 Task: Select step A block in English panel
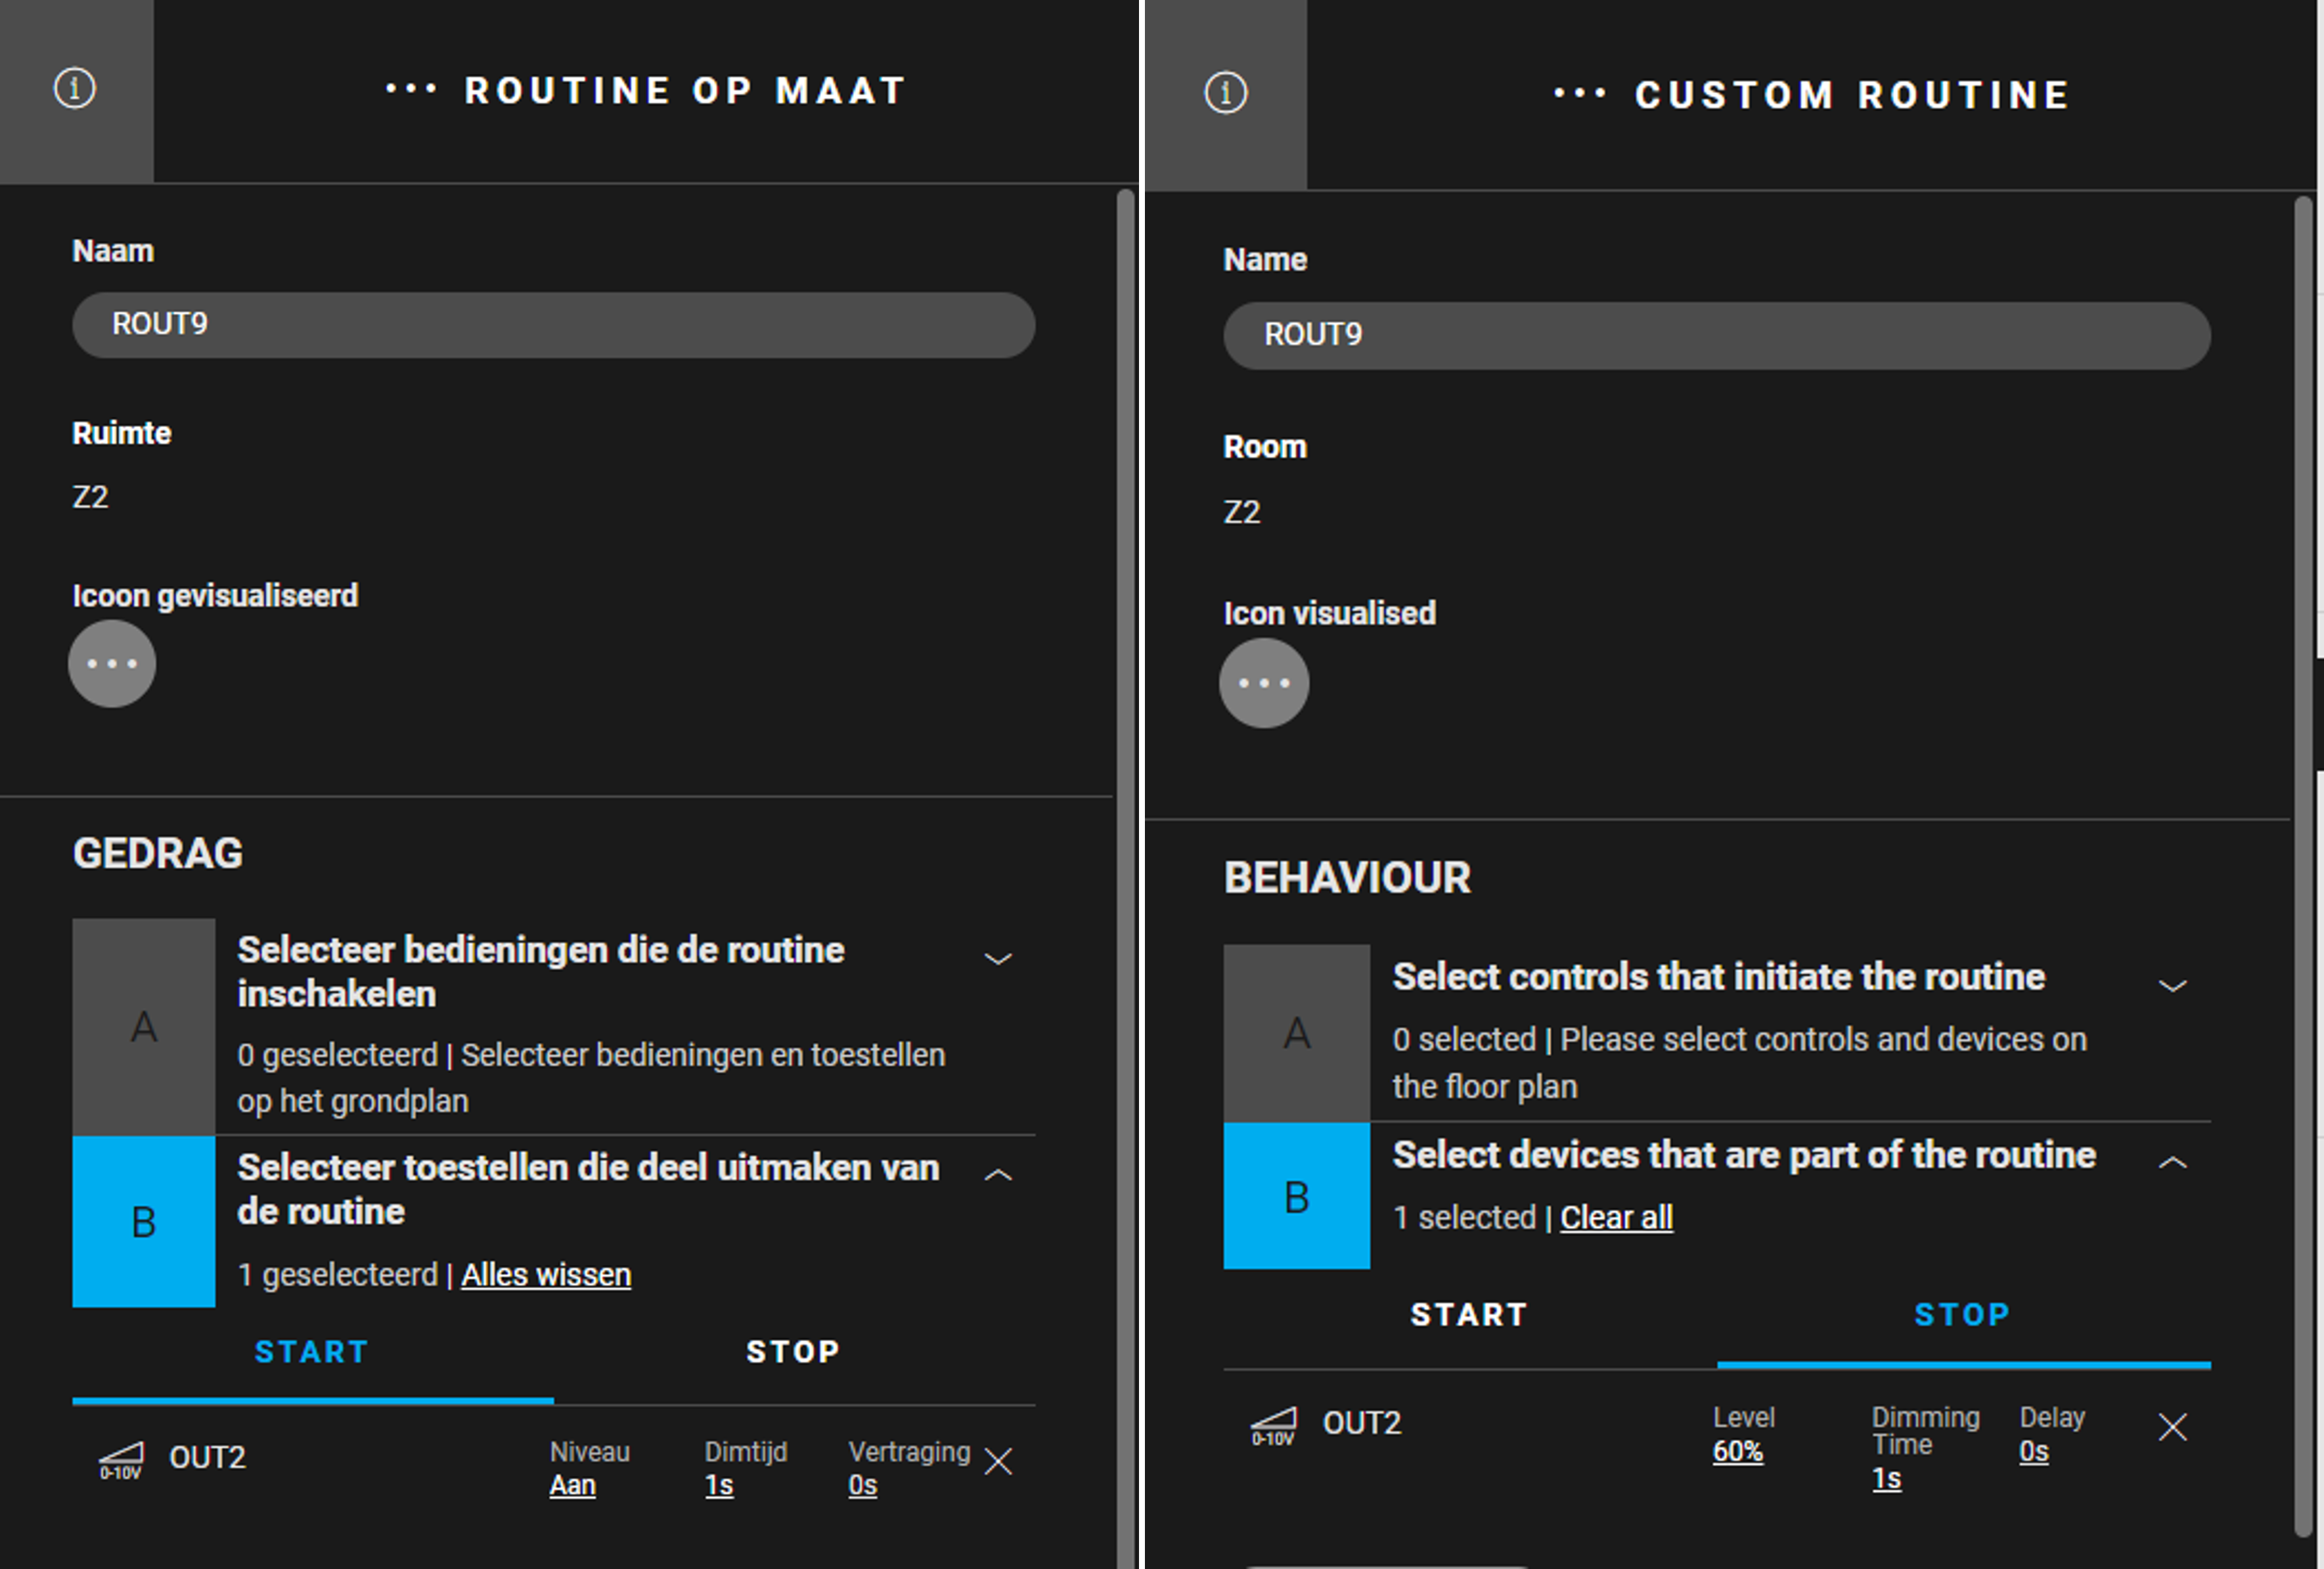pos(1297,1033)
